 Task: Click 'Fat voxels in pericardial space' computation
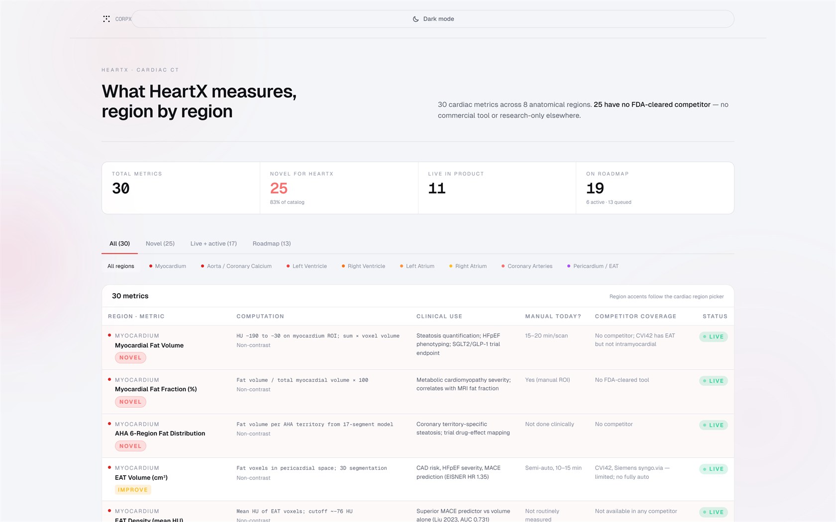[x=312, y=468]
